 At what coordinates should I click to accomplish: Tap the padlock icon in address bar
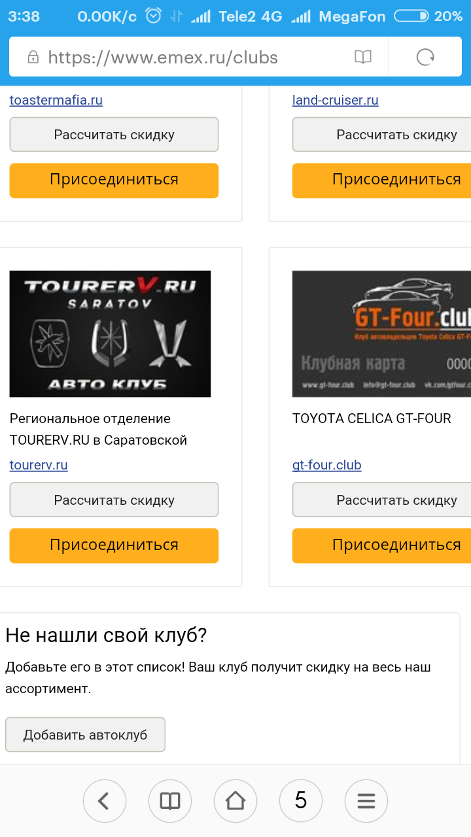(33, 58)
